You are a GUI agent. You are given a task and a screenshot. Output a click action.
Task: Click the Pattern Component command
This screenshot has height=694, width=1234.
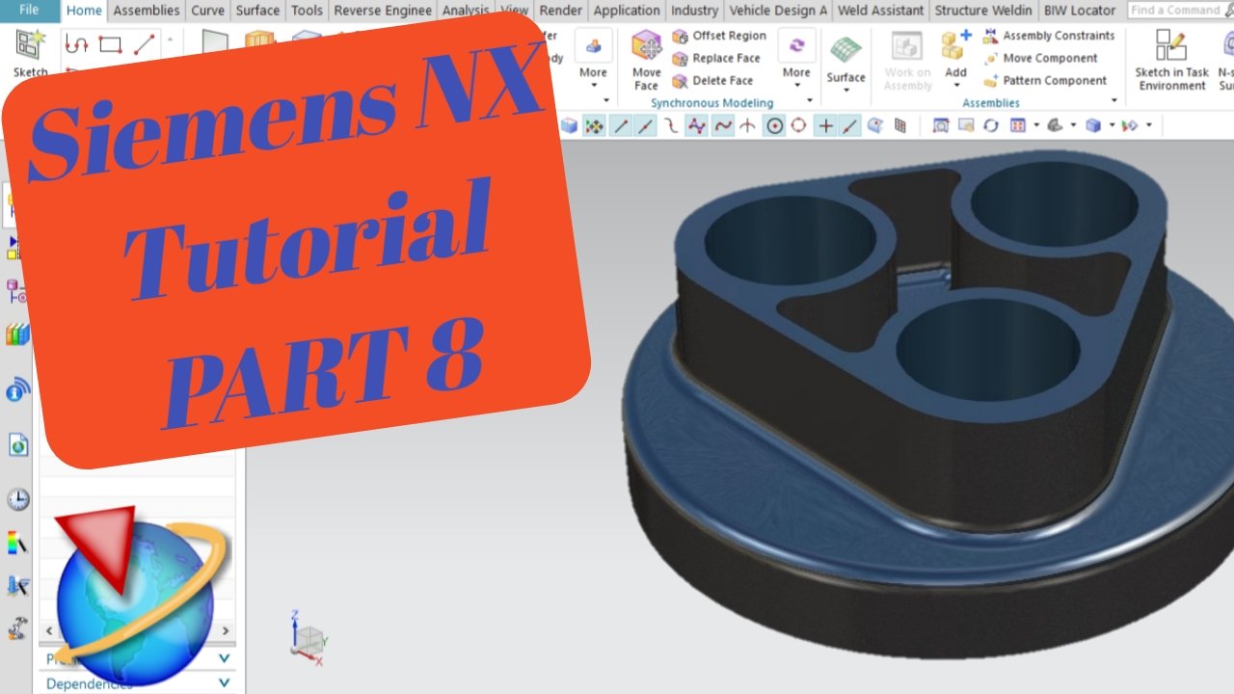[x=1045, y=81]
